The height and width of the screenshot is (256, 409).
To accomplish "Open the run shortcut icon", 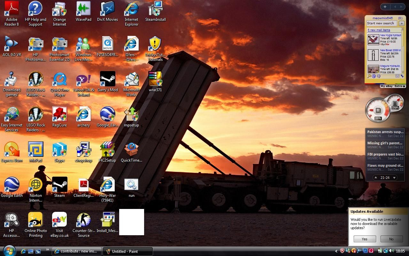I will 131,188.
